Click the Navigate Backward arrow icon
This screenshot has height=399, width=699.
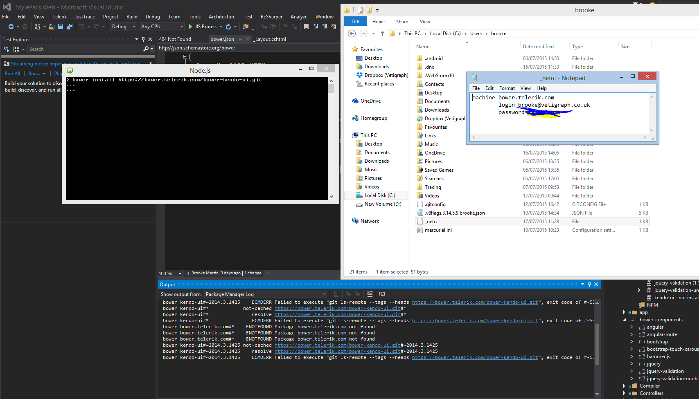click(11, 27)
